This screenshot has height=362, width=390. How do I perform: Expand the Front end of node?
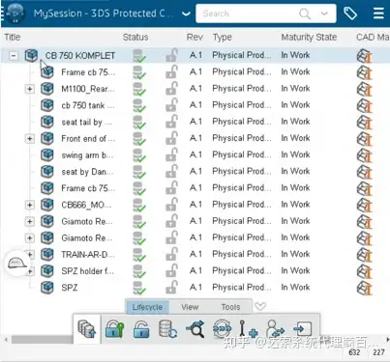pyautogui.click(x=30, y=139)
